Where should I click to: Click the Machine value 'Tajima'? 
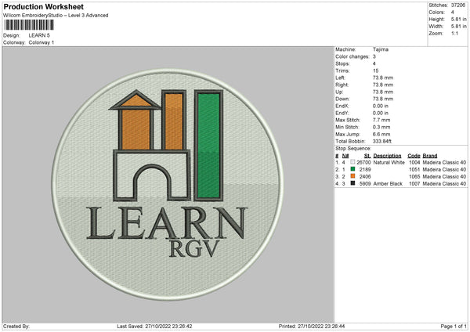(x=381, y=49)
